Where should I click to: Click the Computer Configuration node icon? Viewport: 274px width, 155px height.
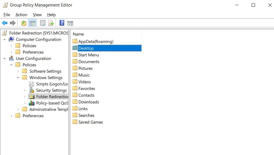[x=11, y=39]
